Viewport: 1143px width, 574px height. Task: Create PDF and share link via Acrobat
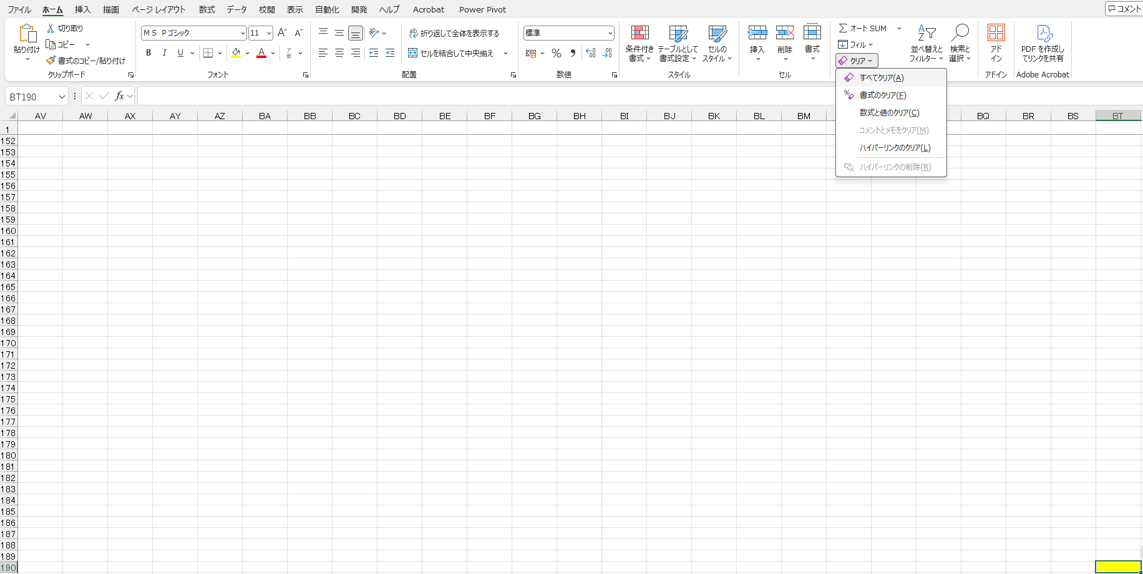click(x=1043, y=44)
